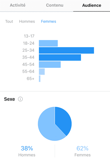Click the 62% Femmes percentage

coord(82,148)
